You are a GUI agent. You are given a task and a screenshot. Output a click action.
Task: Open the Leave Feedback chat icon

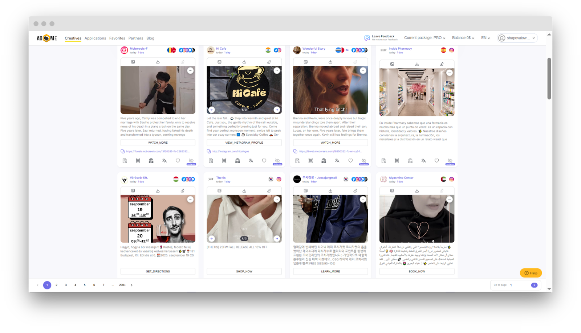[x=366, y=37]
